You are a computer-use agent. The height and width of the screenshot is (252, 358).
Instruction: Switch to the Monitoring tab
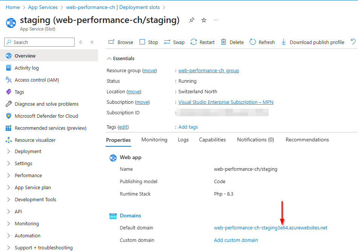pyautogui.click(x=155, y=140)
